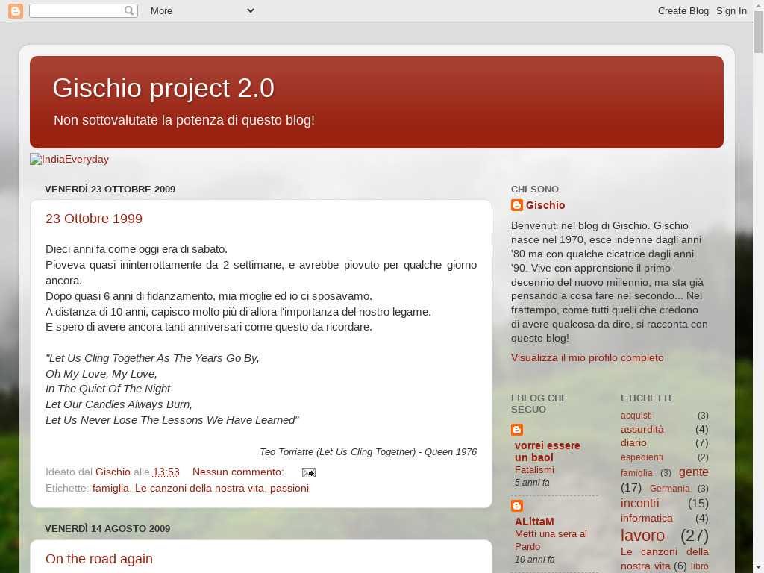Viewport: 764px width, 573px height.
Task: Open the Nessun commento link
Action: pos(238,472)
